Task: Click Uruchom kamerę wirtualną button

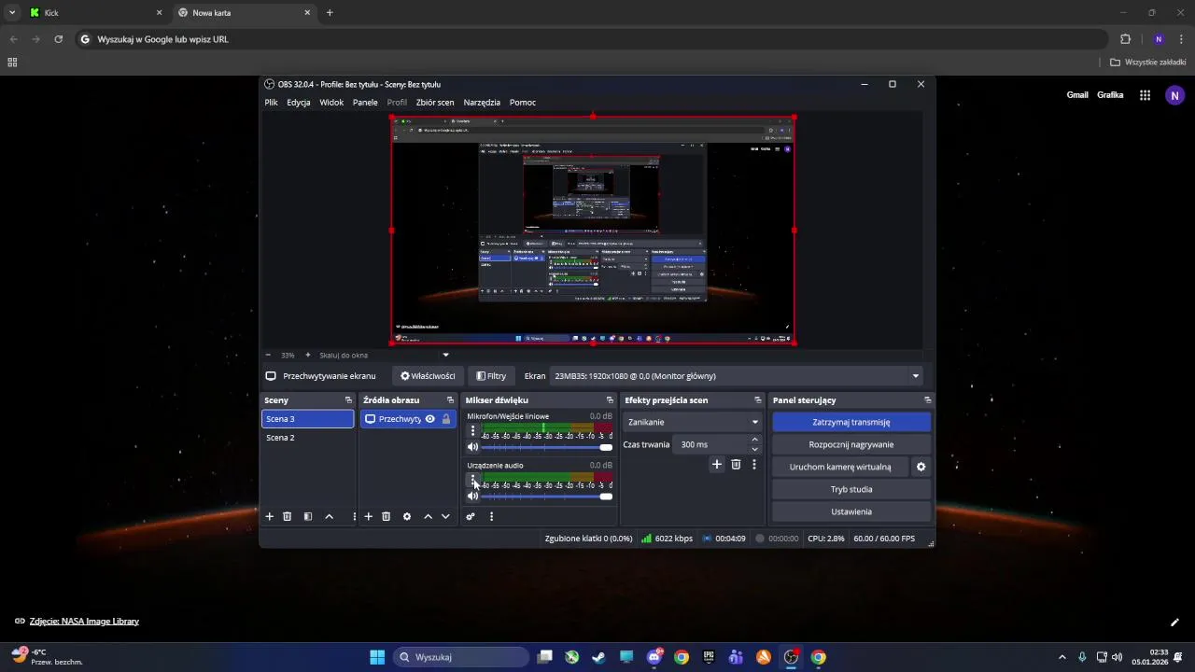Action: point(840,467)
